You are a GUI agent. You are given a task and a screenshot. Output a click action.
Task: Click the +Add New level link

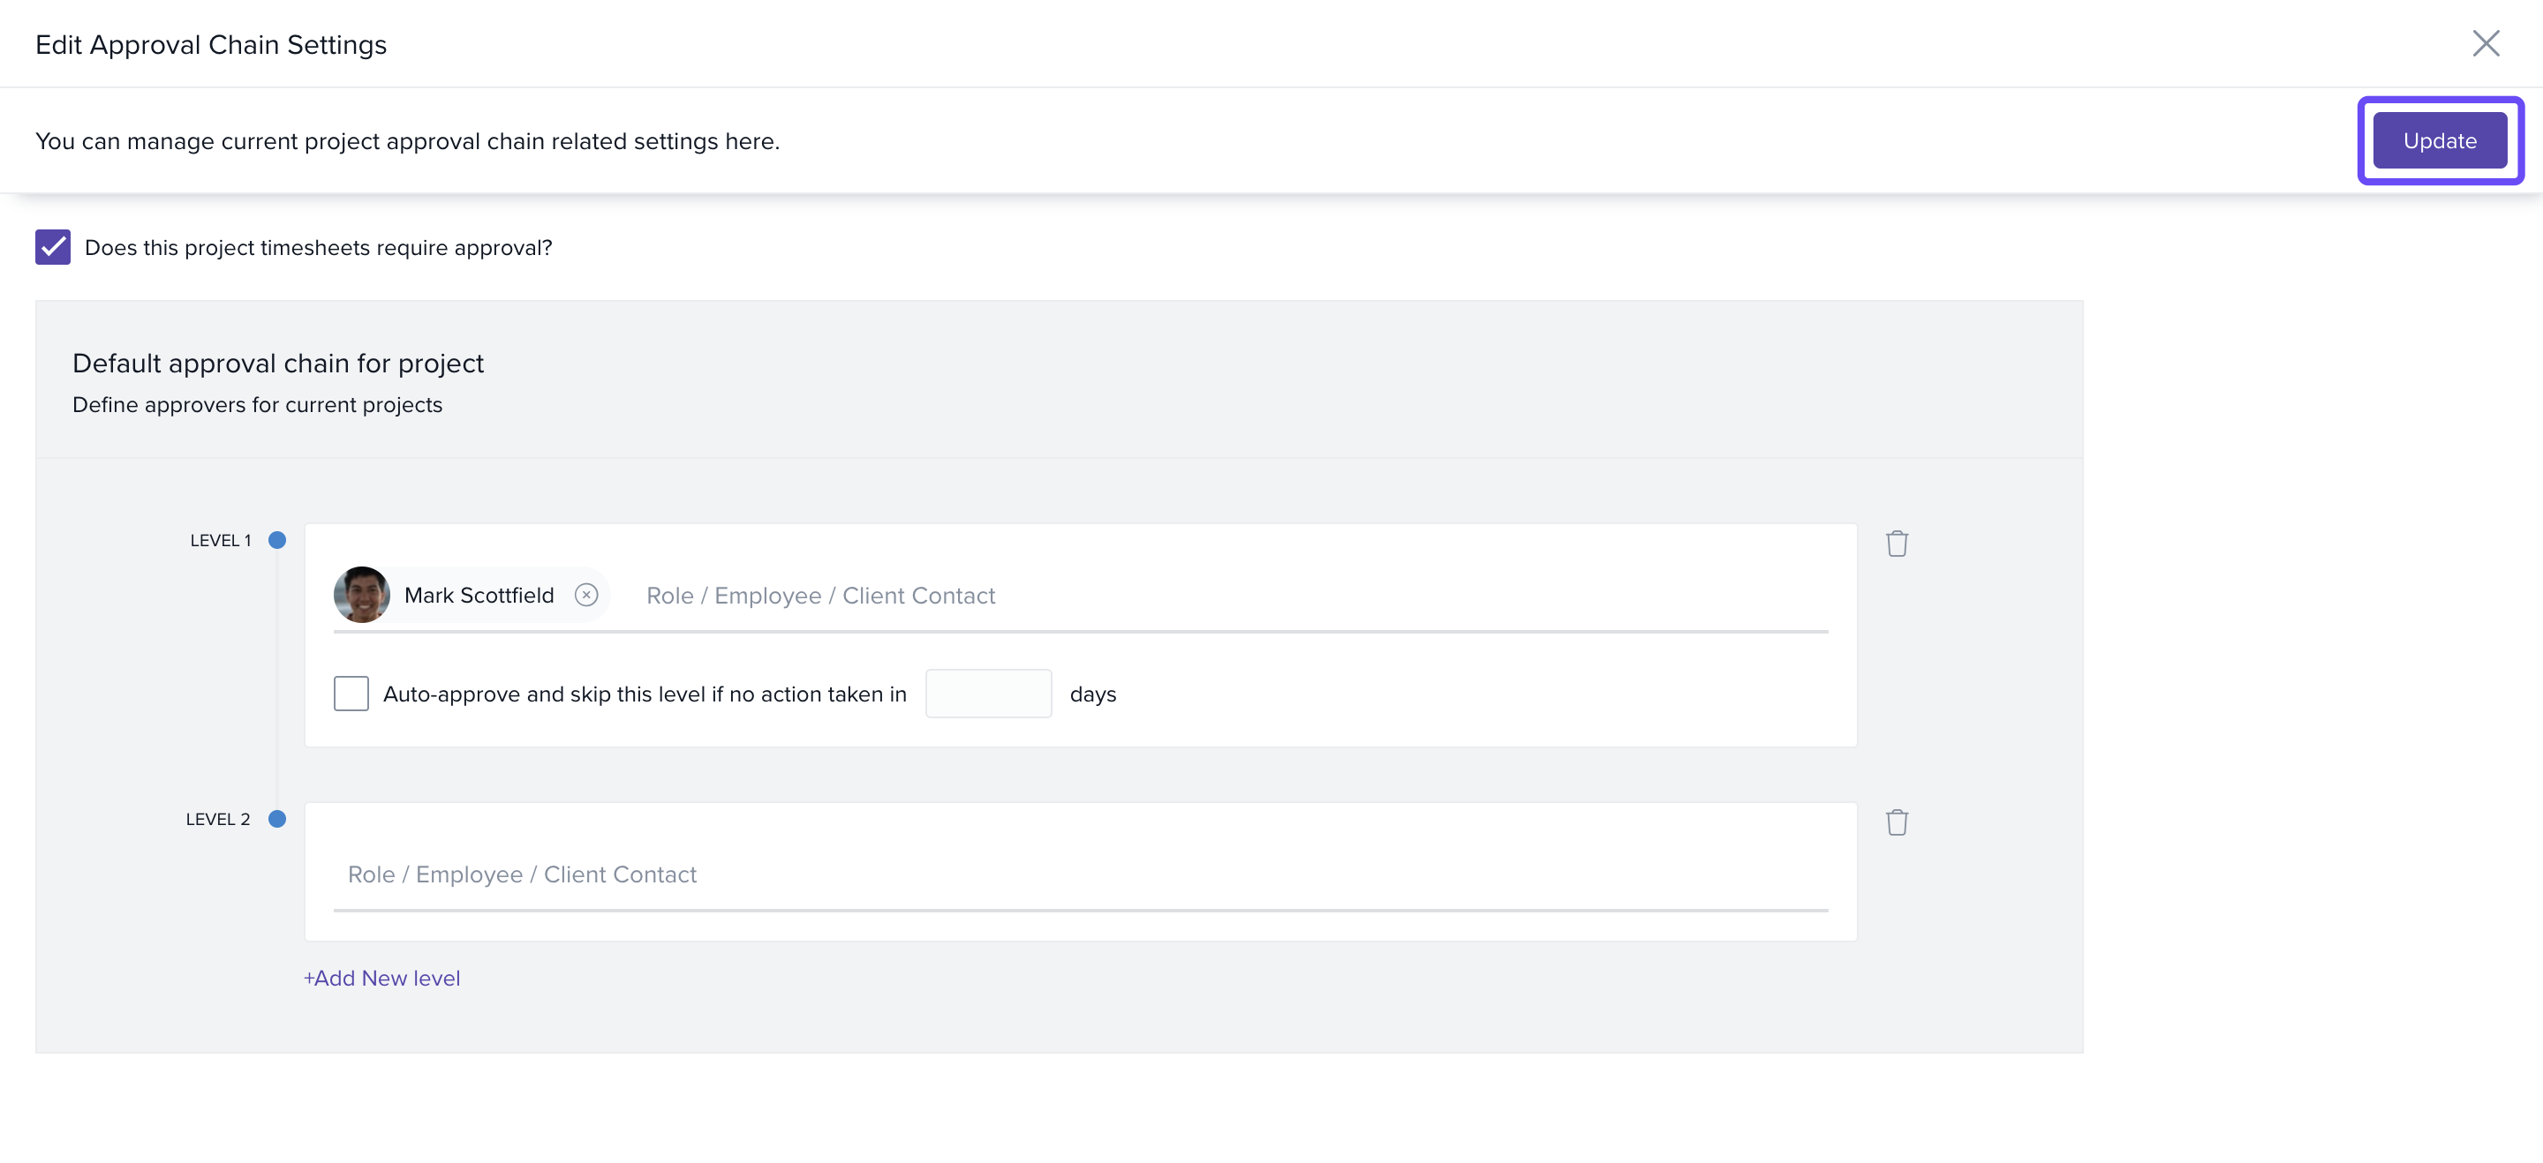(x=382, y=978)
